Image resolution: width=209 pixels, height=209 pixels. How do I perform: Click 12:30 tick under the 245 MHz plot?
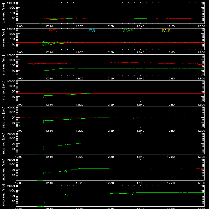coord(110,26)
